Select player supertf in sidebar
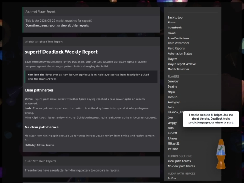Viewport: 244px width, 183px height. tap(172, 133)
